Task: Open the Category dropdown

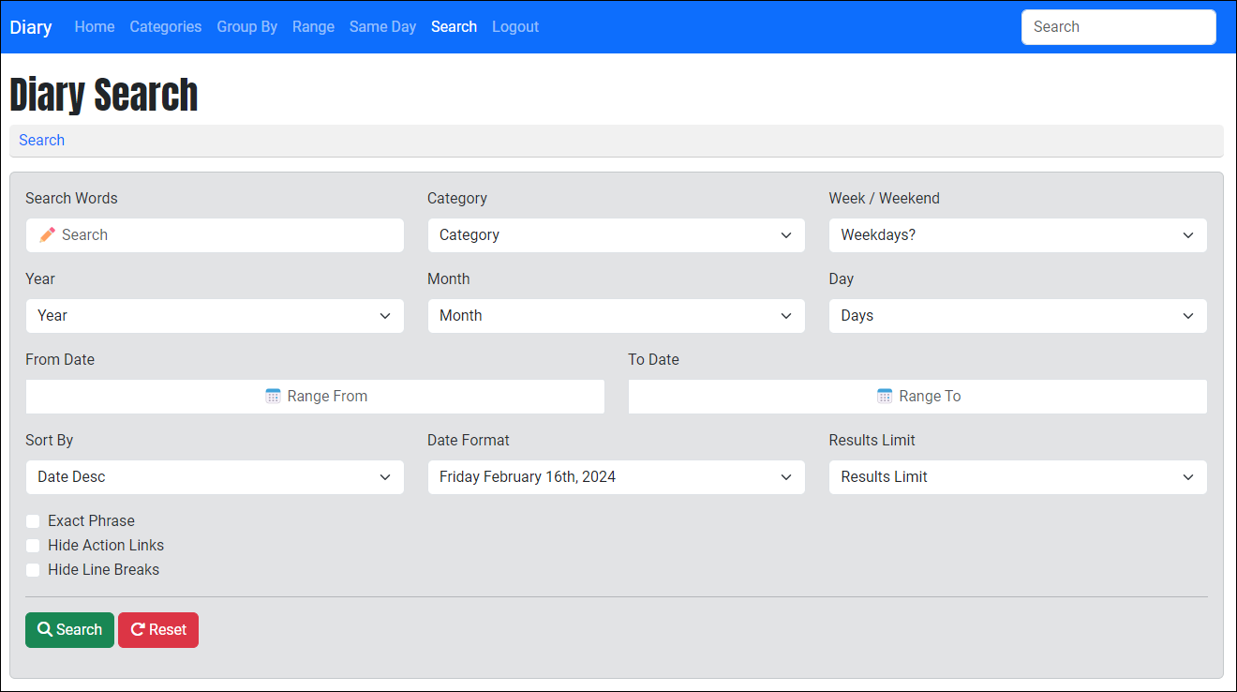Action: pyautogui.click(x=616, y=235)
